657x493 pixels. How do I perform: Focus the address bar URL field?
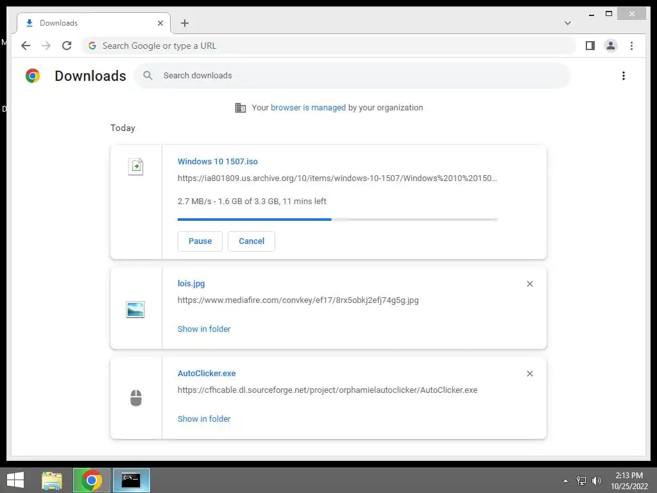(x=329, y=46)
